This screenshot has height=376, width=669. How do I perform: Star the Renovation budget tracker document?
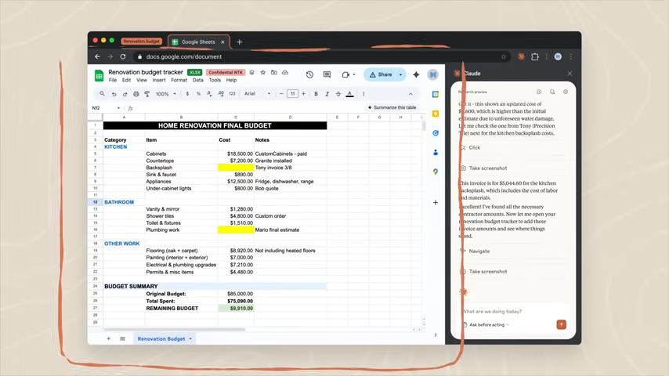coord(263,73)
